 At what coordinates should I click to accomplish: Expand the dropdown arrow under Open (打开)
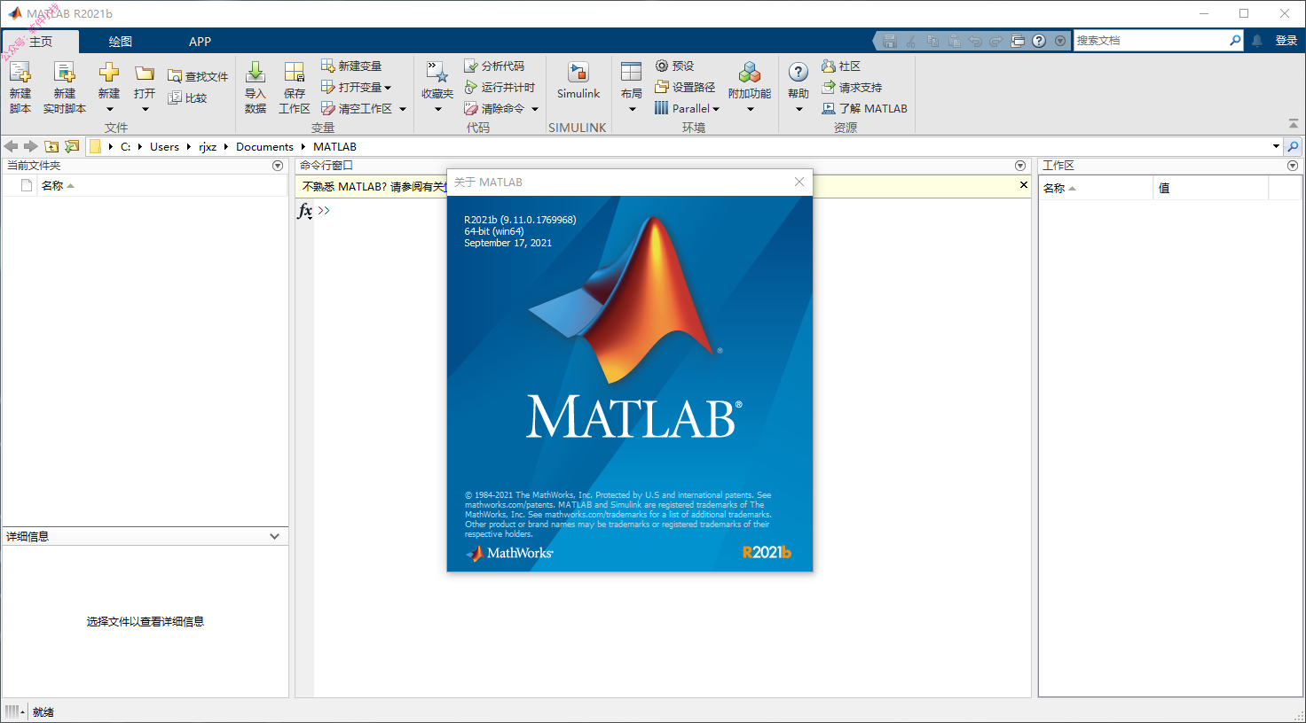[145, 110]
